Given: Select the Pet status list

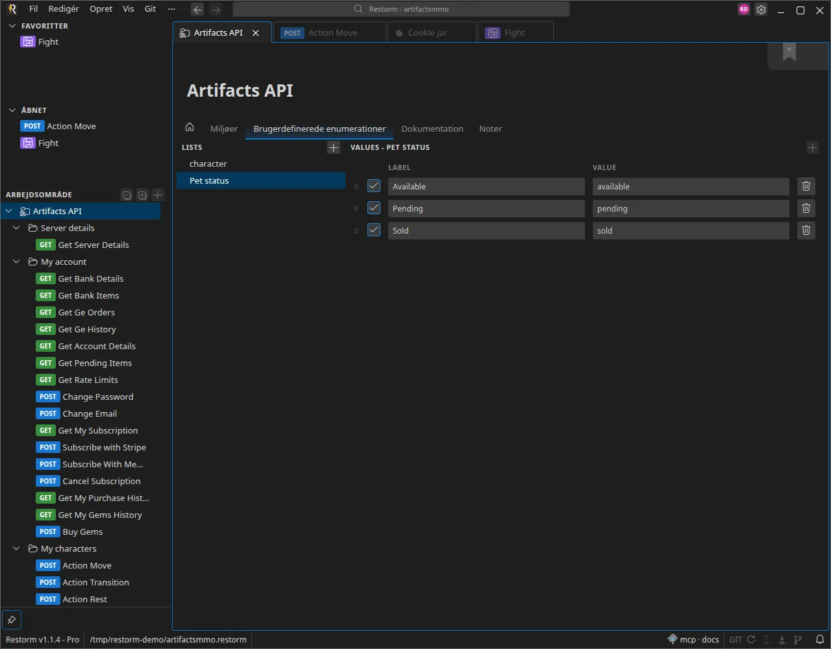Looking at the screenshot, I should point(261,181).
